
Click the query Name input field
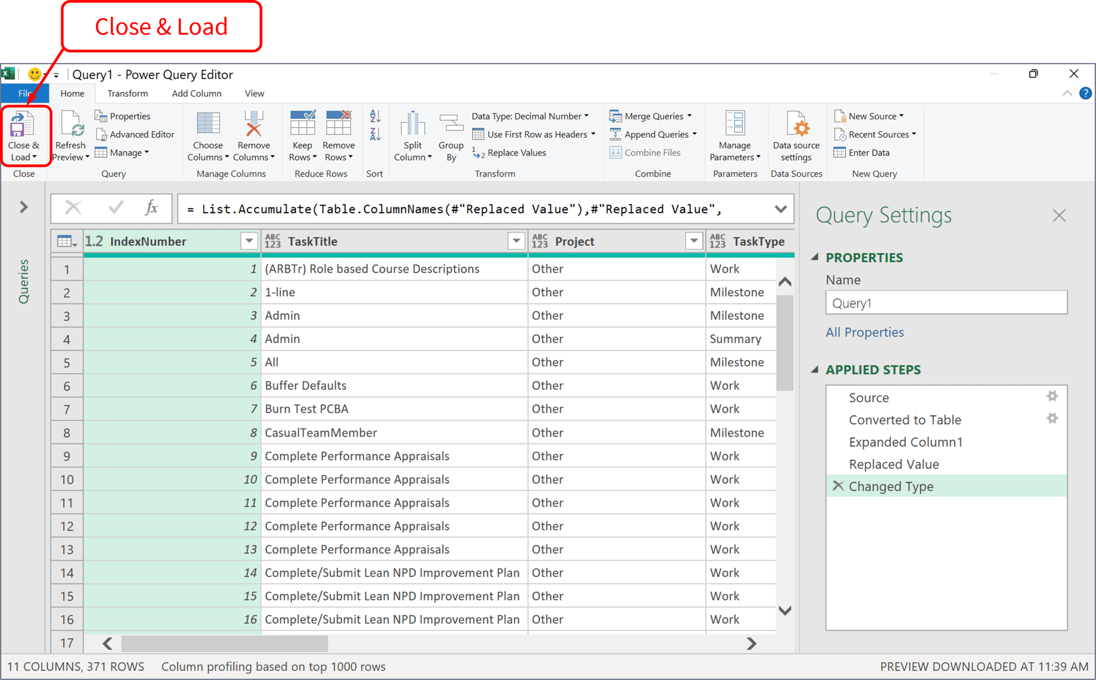[946, 303]
